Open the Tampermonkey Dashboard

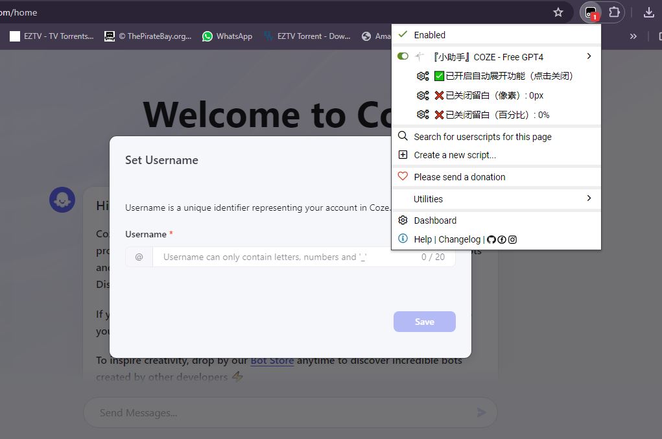[435, 220]
